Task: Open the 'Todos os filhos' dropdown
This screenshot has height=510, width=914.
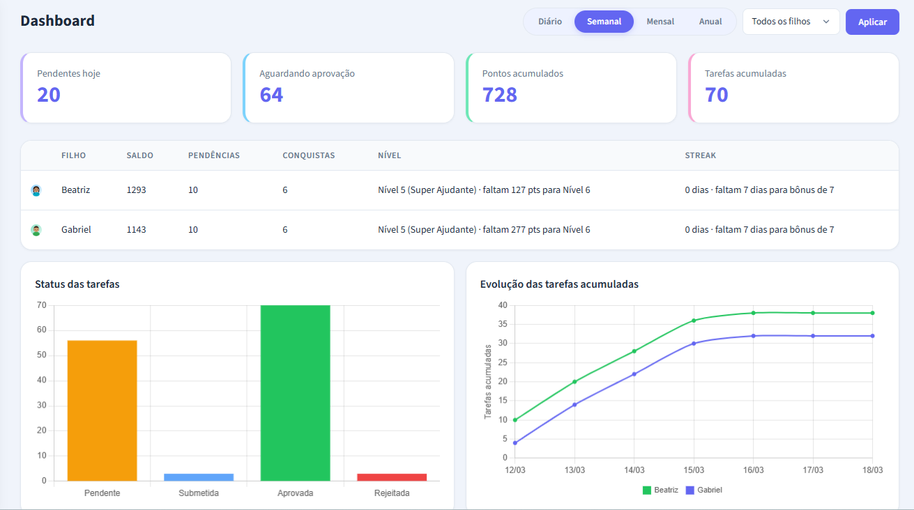Action: 790,22
